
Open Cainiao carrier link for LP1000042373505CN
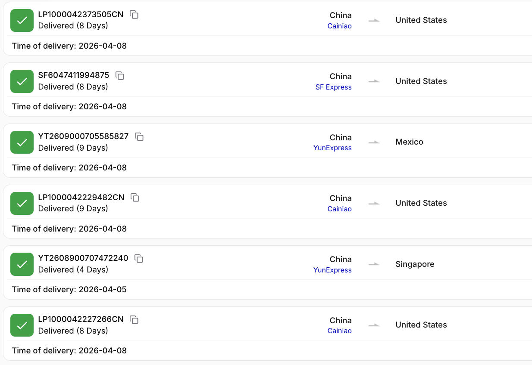coord(339,26)
